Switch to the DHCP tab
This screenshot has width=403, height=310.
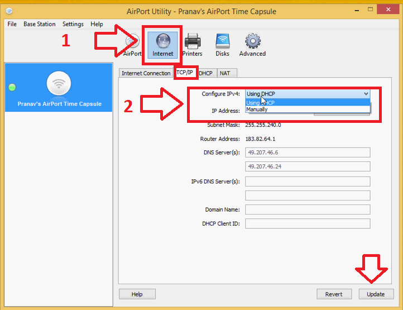click(x=205, y=73)
